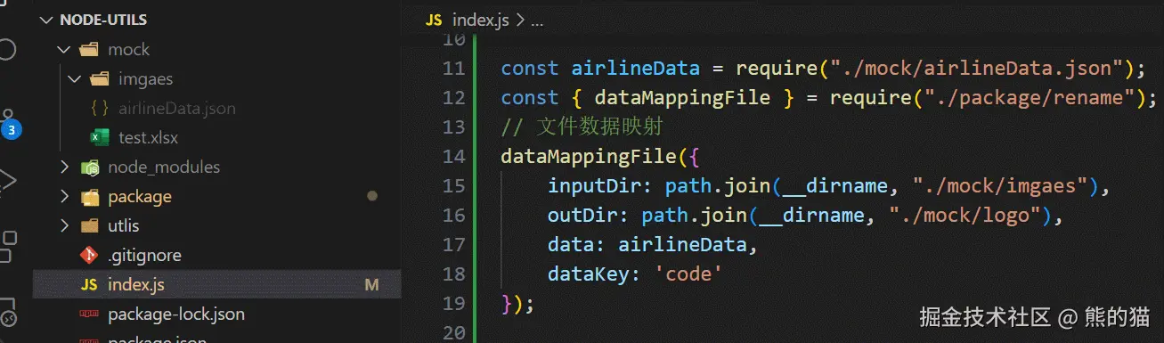The image size is (1164, 343).
Task: Open test.xlsx file in explorer
Action: click(x=148, y=137)
